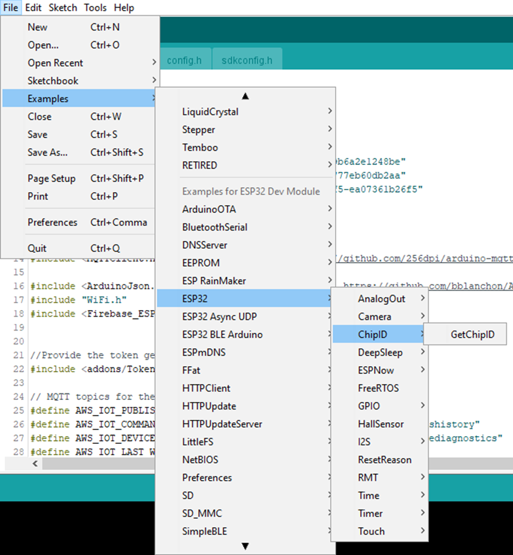This screenshot has height=555, width=513.
Task: Open the Help menu
Action: (x=124, y=7)
